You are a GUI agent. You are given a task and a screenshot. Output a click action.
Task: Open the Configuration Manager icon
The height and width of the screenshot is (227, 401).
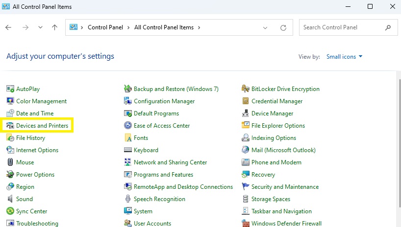click(x=128, y=101)
